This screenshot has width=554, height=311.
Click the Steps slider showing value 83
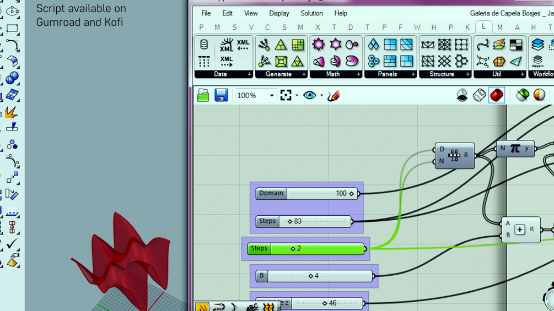[x=304, y=221]
